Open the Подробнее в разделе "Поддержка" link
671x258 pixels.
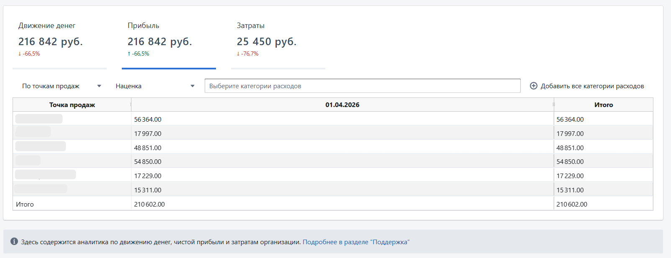[356, 242]
